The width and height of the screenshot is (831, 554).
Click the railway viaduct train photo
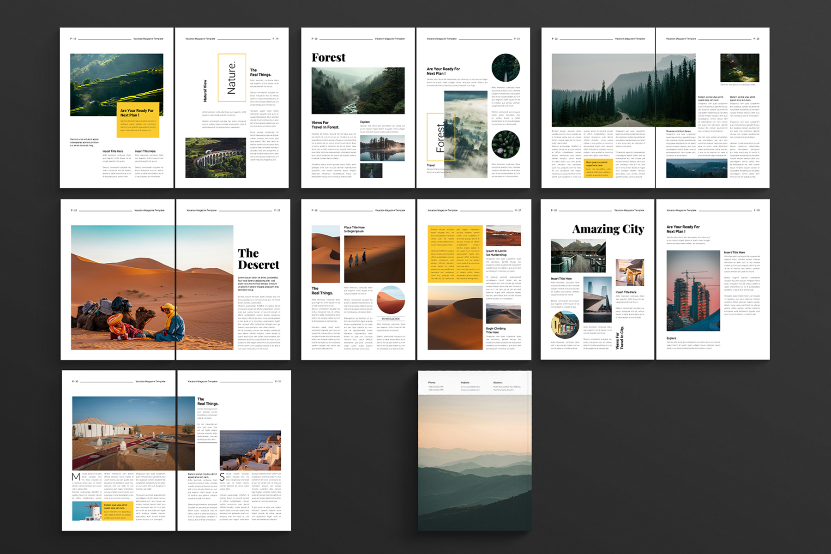[216, 157]
